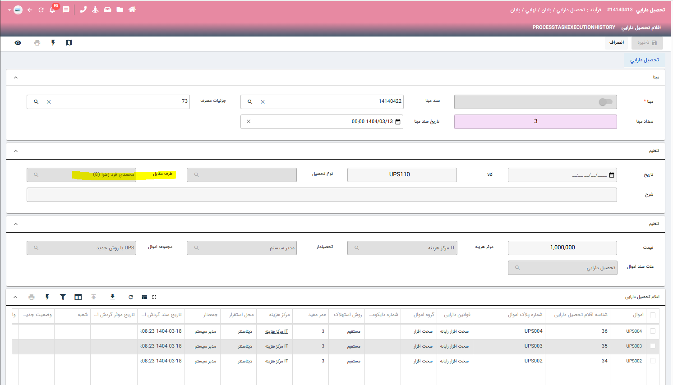Check the select-all checkbox in grid header
This screenshot has width=673, height=385.
point(653,316)
